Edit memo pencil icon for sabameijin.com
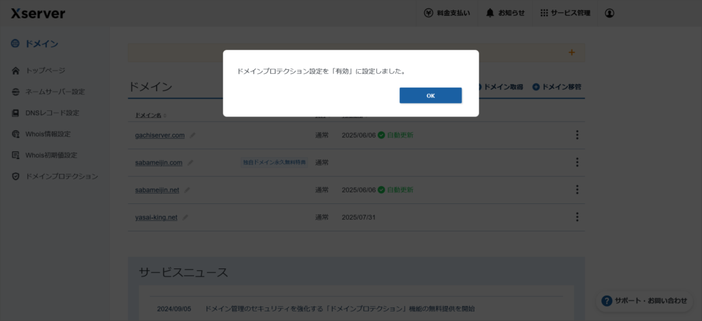The width and height of the screenshot is (702, 321). click(x=191, y=163)
